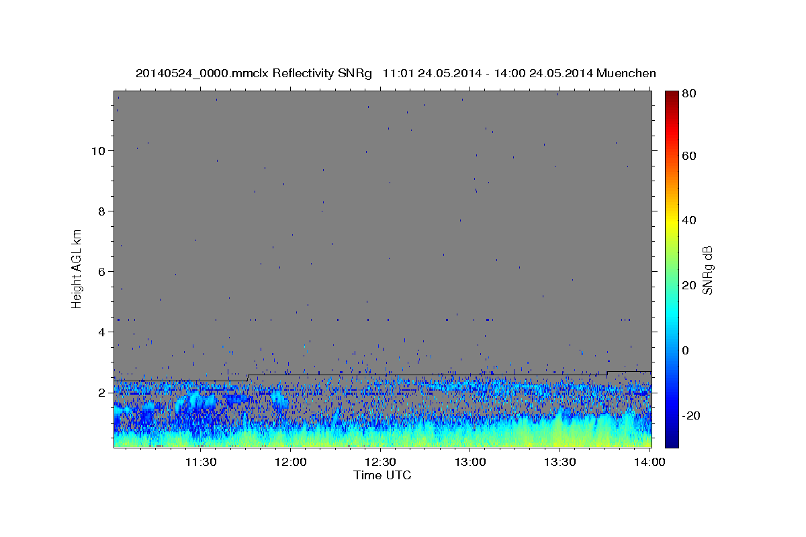Click the height tick label 8
The width and height of the screenshot is (806, 537).
click(x=102, y=211)
